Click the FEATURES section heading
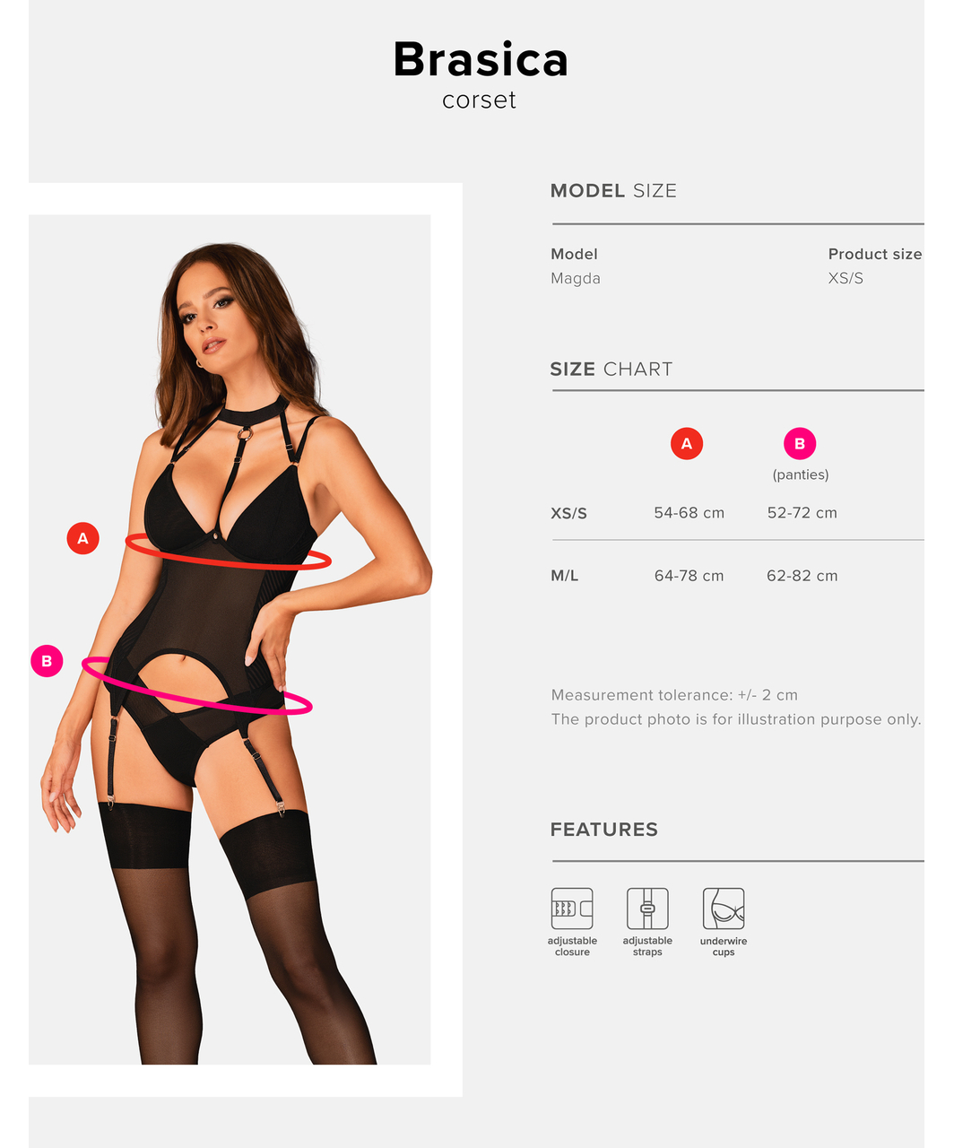 coord(603,830)
